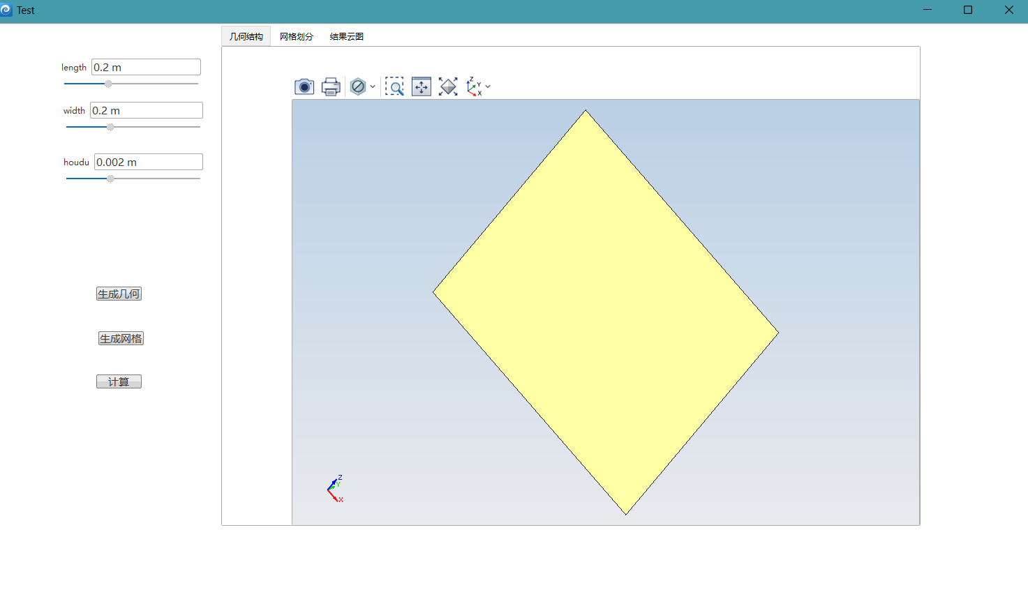This screenshot has height=606, width=1028.
Task: Maximize the Test window
Action: pos(968,10)
